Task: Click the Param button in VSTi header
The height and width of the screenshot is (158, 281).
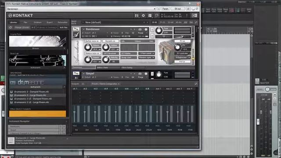Action: pos(166,9)
